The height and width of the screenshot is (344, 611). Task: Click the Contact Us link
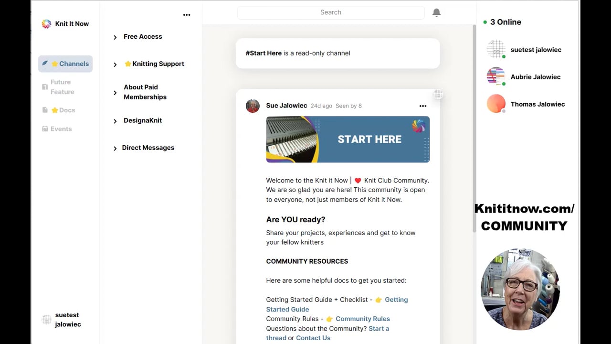point(313,338)
